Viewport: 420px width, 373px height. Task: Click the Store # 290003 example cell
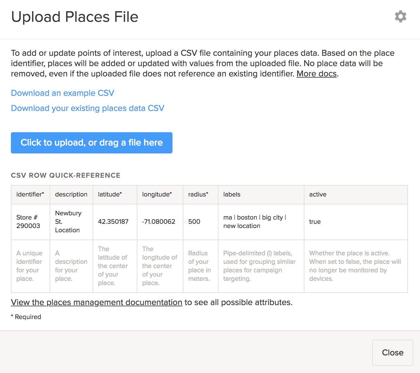[x=28, y=222]
